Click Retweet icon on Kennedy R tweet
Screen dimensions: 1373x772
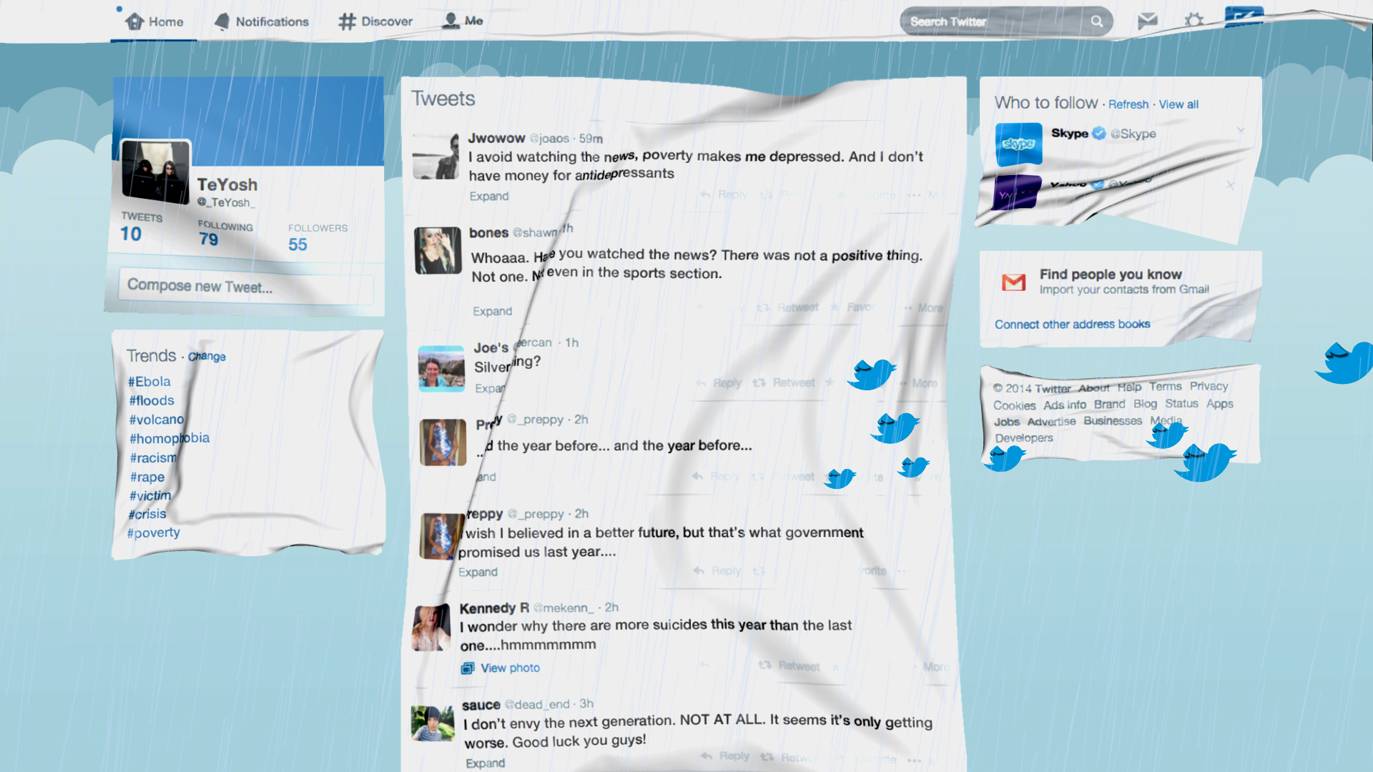[x=765, y=665]
